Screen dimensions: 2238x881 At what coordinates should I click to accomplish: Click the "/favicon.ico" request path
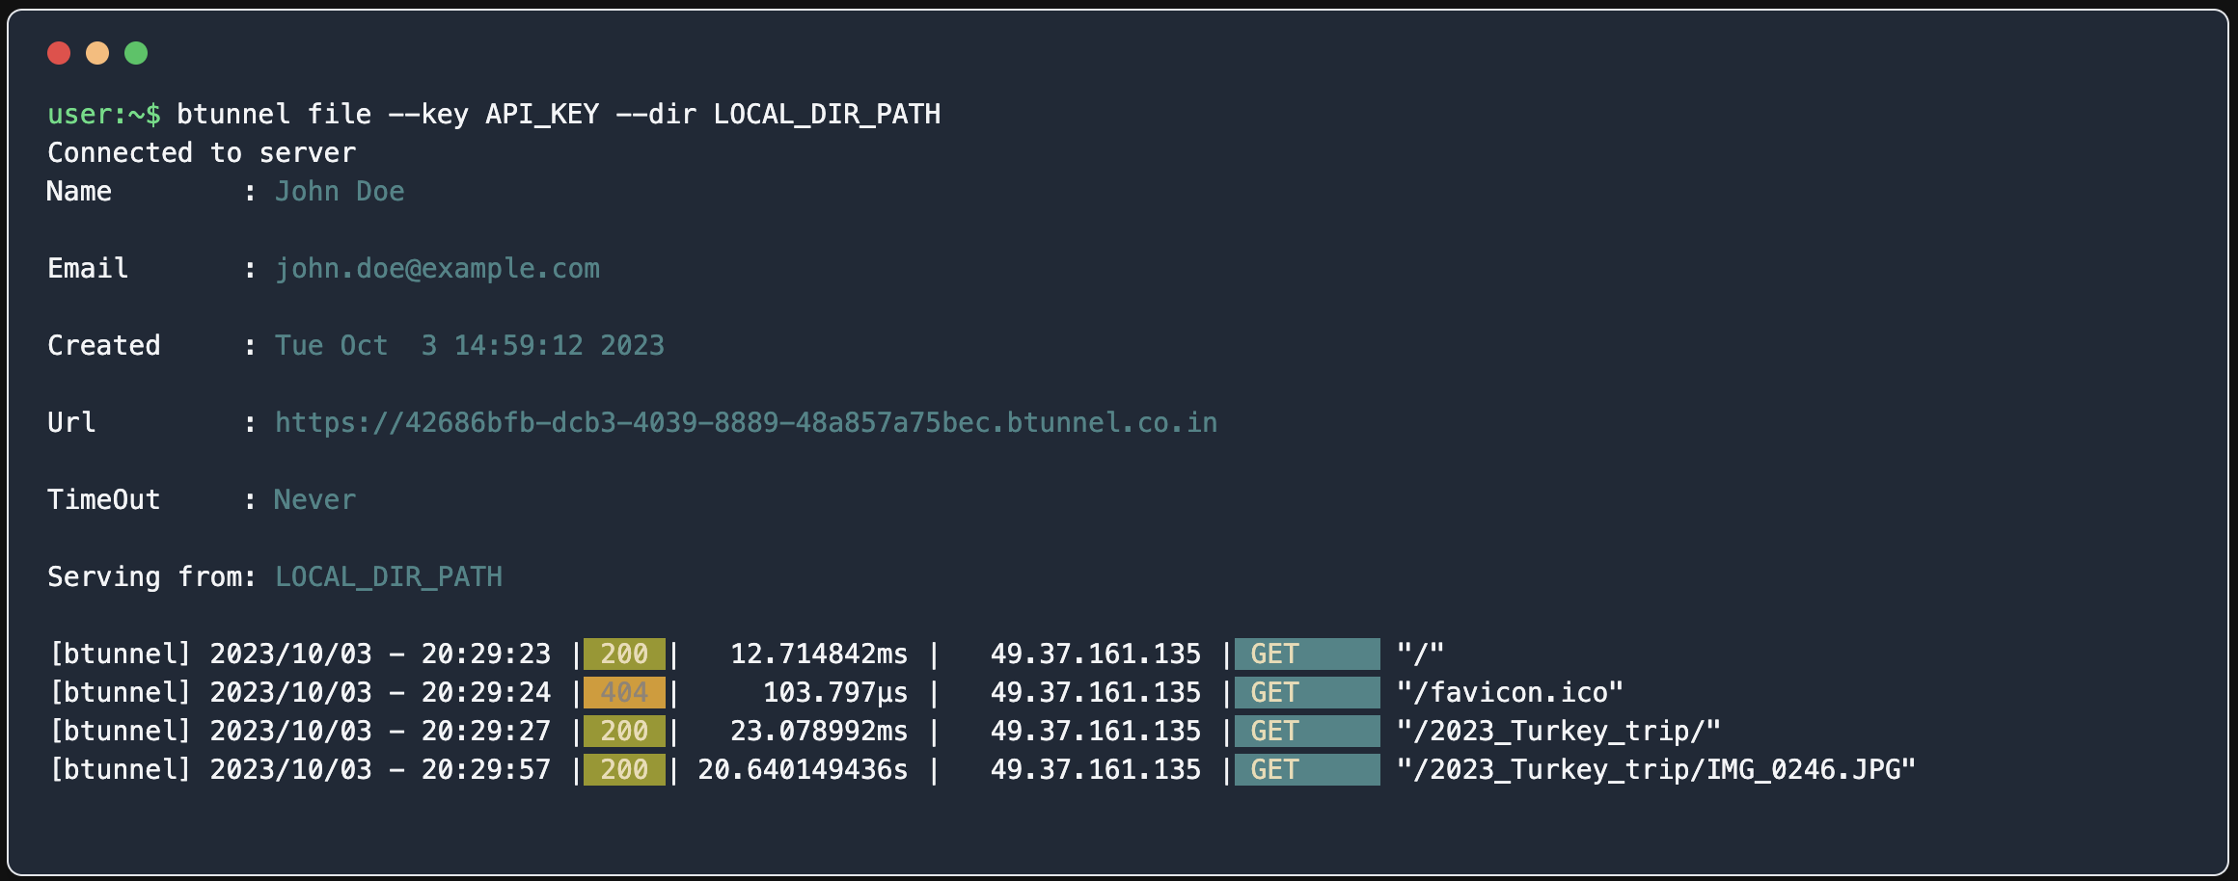(1510, 692)
